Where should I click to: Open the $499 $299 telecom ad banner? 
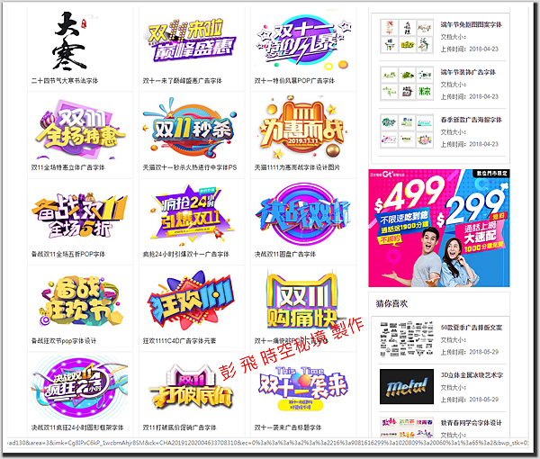click(x=439, y=228)
